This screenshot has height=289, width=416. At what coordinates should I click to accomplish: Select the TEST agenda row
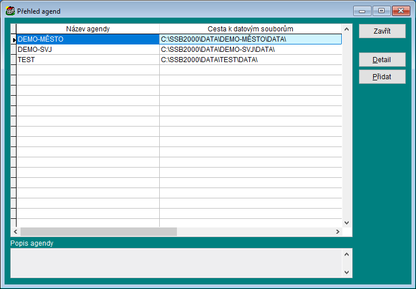click(x=88, y=60)
